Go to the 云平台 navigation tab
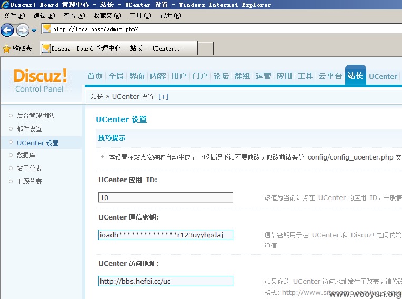The height and width of the screenshot is (299, 402). 330,76
